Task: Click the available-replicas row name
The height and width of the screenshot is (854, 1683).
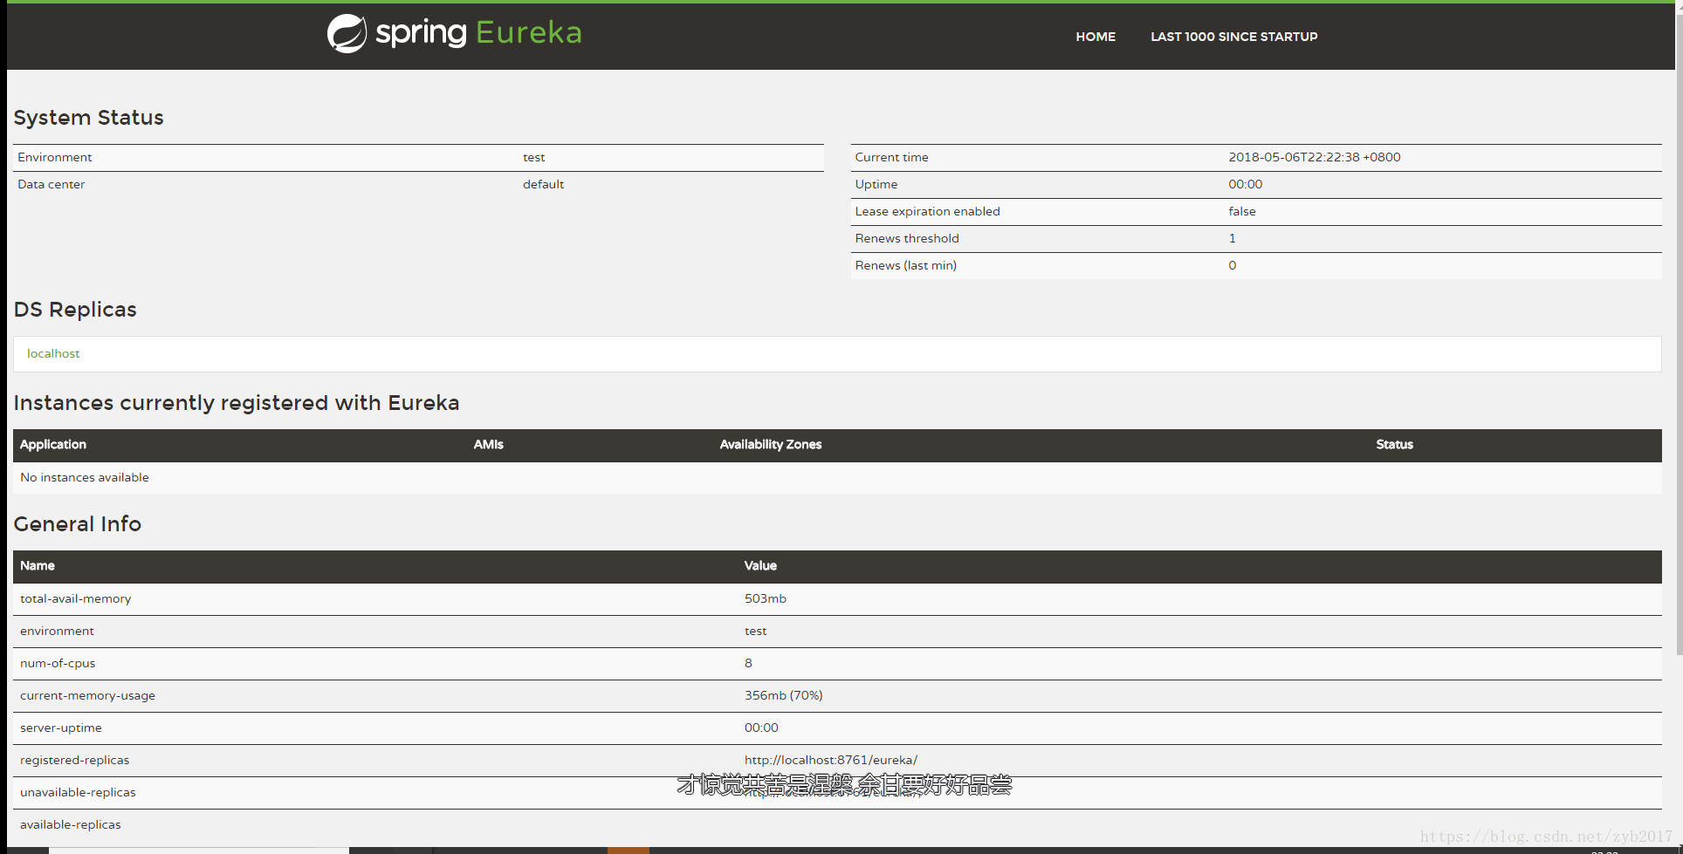Action: pyautogui.click(x=71, y=824)
